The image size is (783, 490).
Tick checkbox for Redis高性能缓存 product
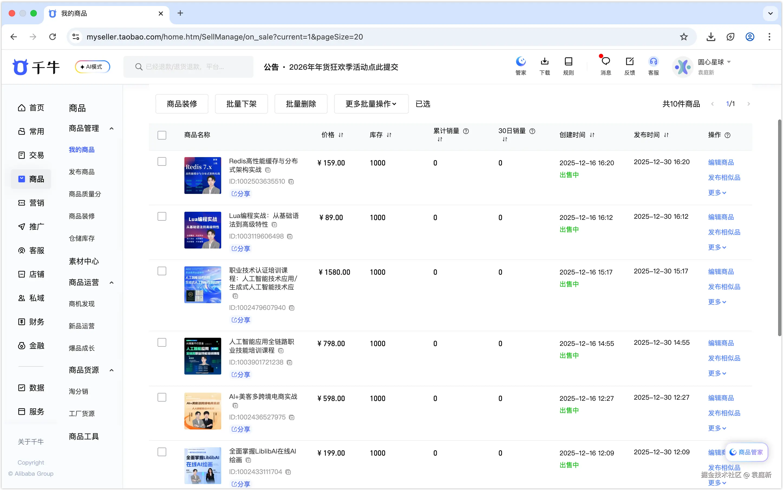tap(162, 161)
